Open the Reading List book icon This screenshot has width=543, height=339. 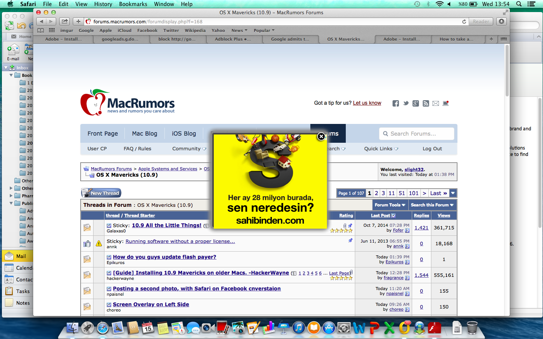tap(41, 31)
